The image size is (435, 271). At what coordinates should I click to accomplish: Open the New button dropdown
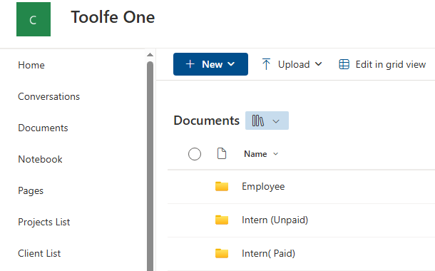pos(210,64)
